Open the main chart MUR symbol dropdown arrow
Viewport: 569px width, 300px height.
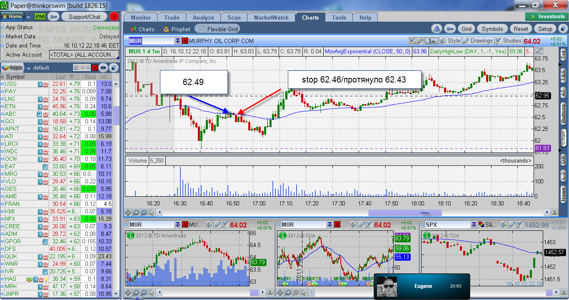pos(178,41)
